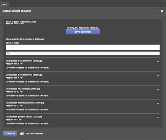The width and height of the screenshot is (166, 140).
Task: Collapse the panel using double-arrow icon
Action: tap(164, 1)
